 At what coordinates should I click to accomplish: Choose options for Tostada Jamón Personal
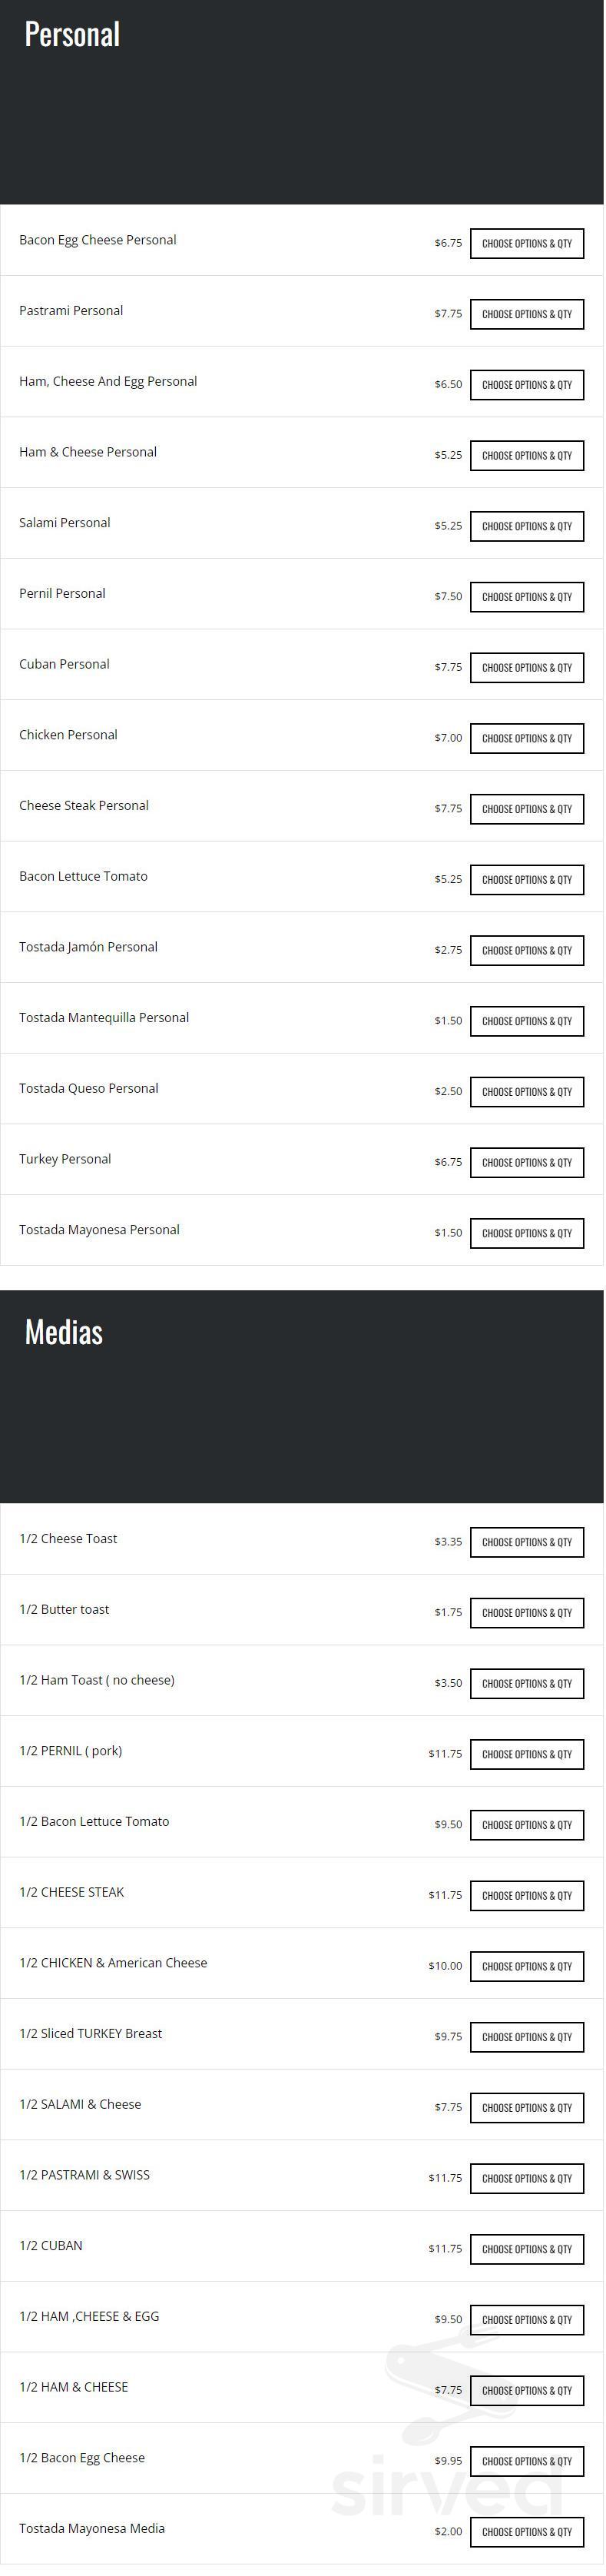(x=527, y=951)
